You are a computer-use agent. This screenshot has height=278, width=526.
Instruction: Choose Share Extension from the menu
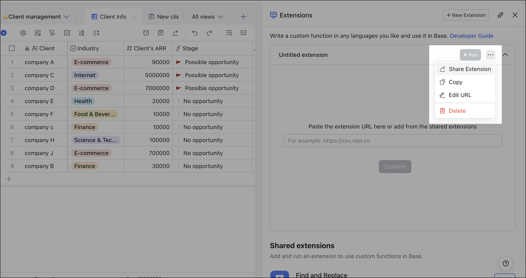tap(465, 69)
